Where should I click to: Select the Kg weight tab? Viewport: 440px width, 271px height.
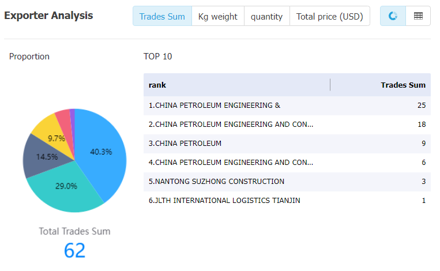[218, 16]
